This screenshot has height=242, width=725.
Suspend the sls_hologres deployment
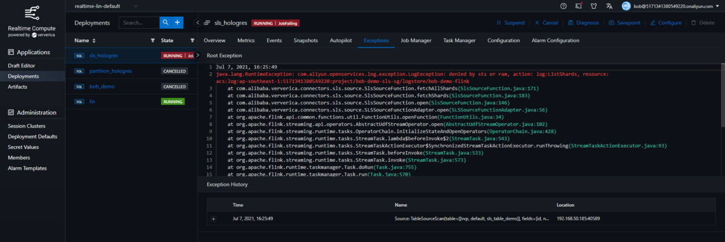click(510, 23)
